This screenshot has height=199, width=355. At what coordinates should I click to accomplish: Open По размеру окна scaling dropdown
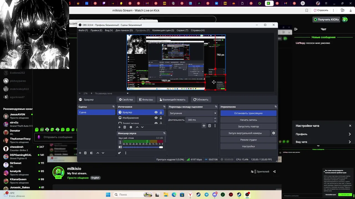(x=112, y=93)
